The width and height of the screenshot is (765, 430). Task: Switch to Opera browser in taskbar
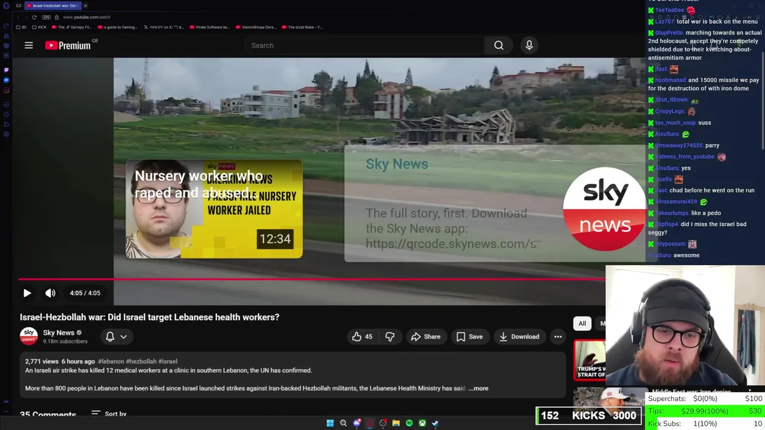[x=370, y=423]
